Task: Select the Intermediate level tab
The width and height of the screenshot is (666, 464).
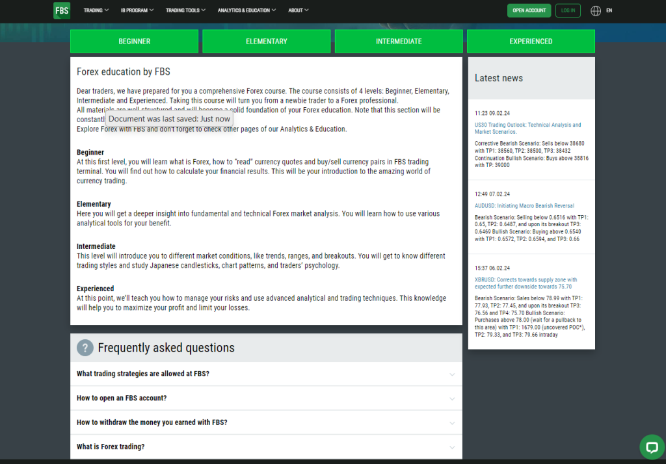Action: pyautogui.click(x=399, y=41)
